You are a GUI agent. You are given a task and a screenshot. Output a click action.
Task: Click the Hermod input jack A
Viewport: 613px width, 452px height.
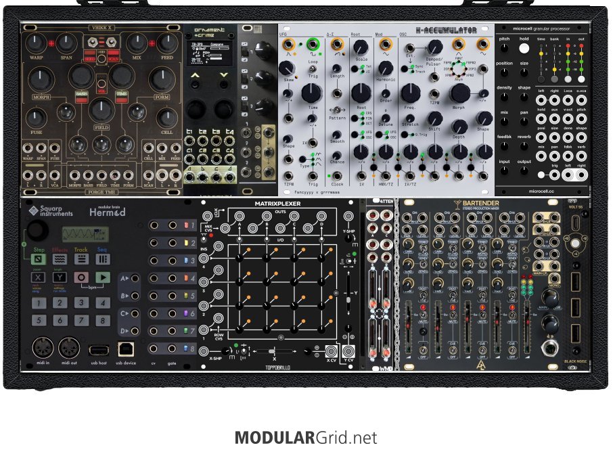[135, 278]
